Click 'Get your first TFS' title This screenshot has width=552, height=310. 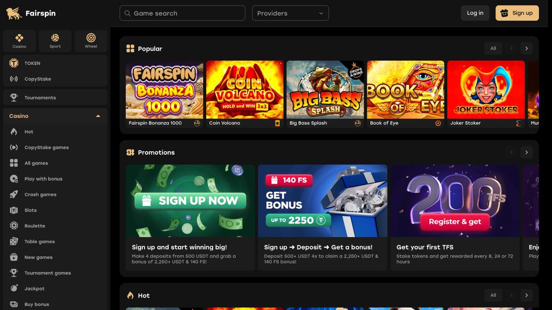pyautogui.click(x=425, y=247)
